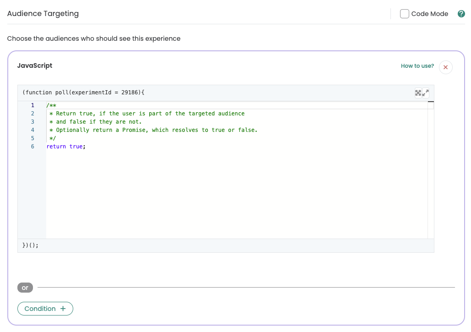Enable the Code Mode checkbox
This screenshot has width=471, height=332.
pyautogui.click(x=404, y=14)
